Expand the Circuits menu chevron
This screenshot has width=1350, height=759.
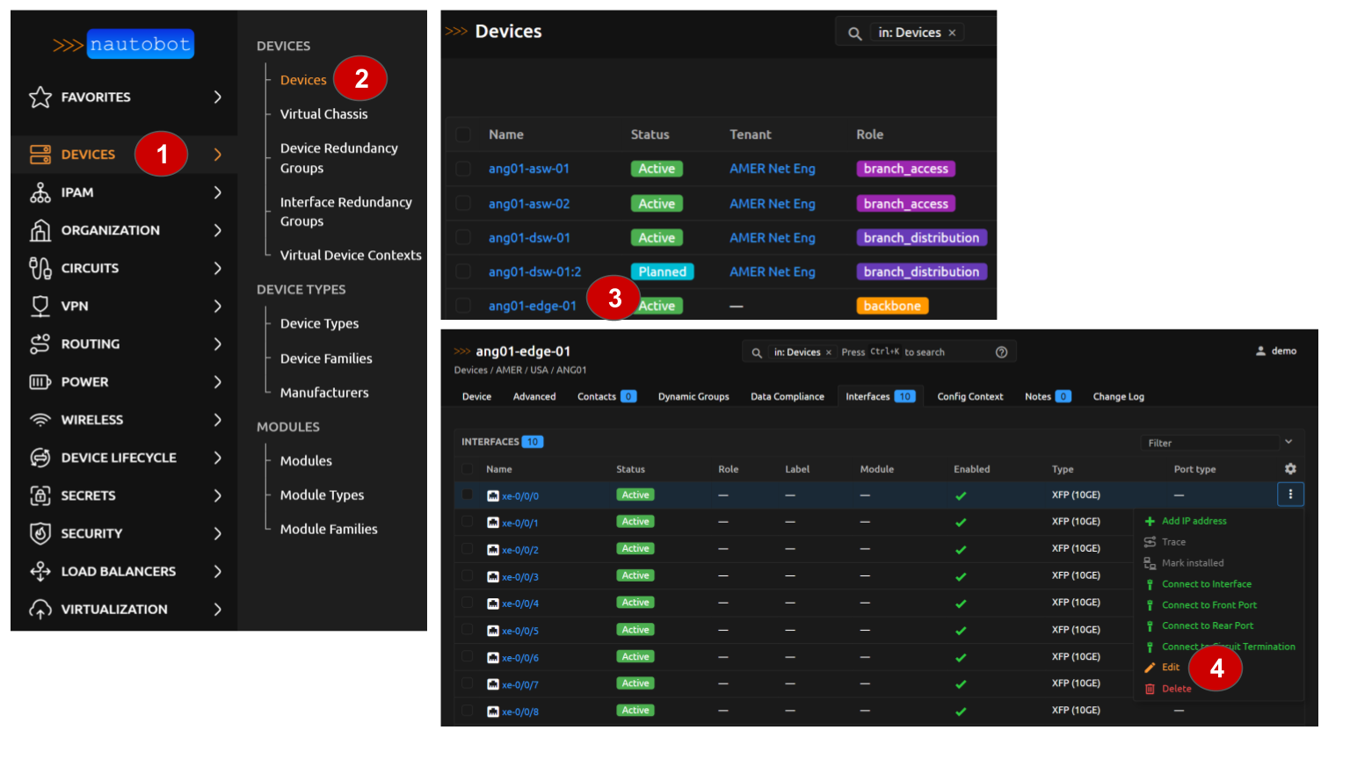pos(218,268)
